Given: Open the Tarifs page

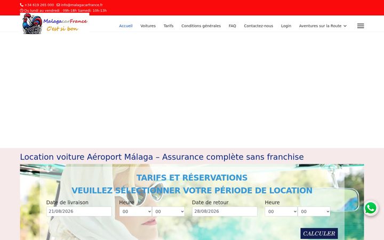Looking at the screenshot, I should tap(169, 26).
